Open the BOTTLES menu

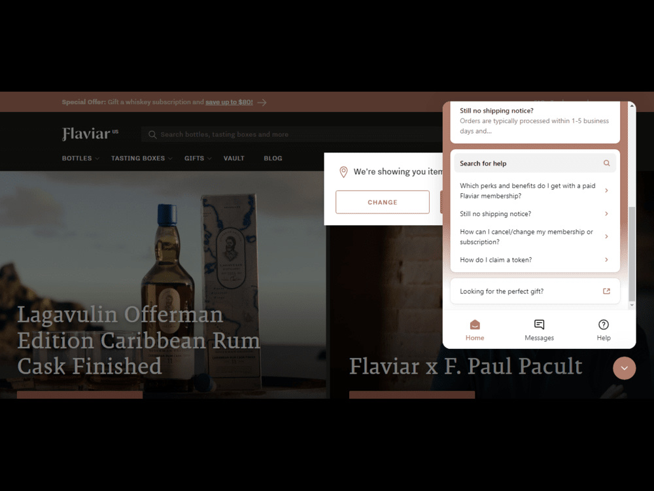coord(77,158)
